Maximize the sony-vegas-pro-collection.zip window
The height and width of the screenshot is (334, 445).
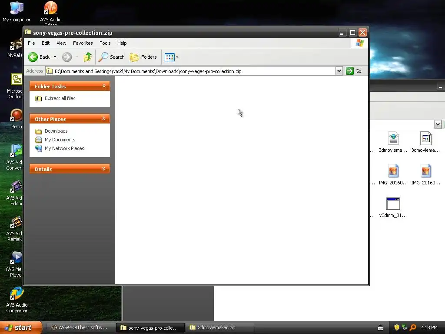click(352, 33)
